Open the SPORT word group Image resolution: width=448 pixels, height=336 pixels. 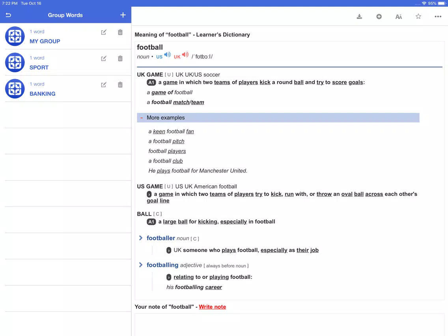tap(66, 63)
